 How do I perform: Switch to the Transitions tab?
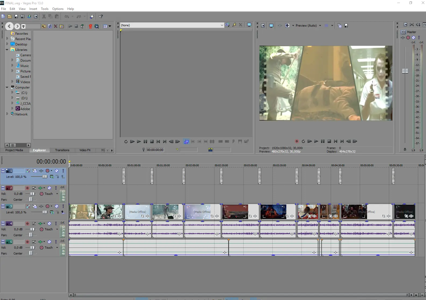tap(62, 150)
